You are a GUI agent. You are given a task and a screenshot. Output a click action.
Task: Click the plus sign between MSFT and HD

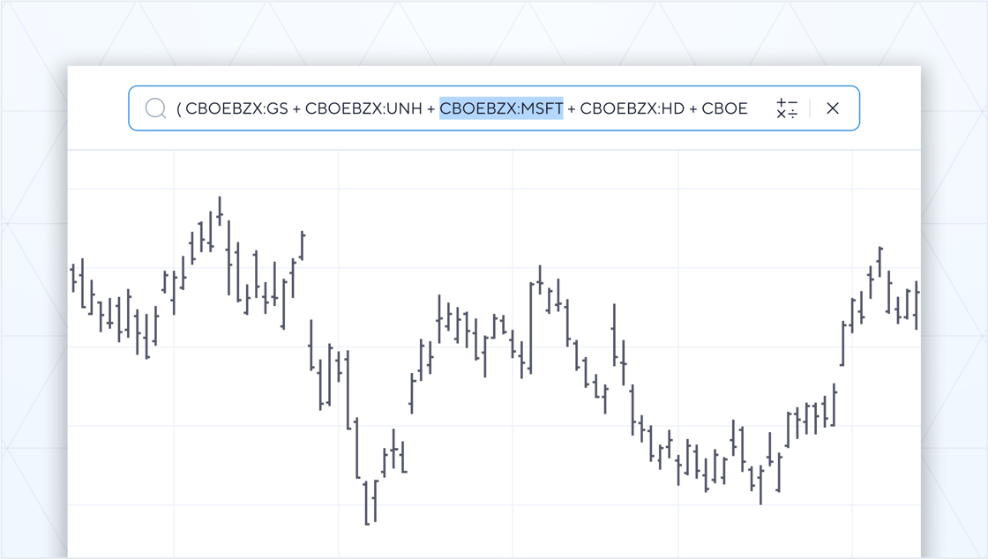pyautogui.click(x=572, y=108)
